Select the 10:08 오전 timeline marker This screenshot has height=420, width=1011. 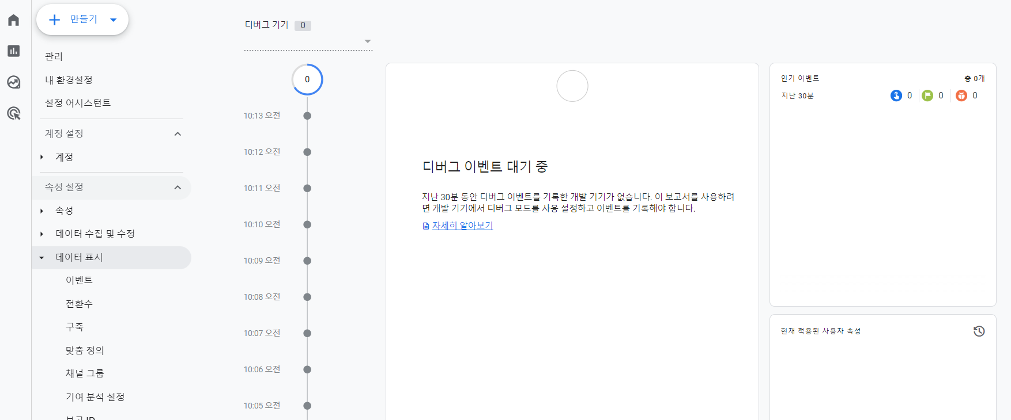[307, 297]
